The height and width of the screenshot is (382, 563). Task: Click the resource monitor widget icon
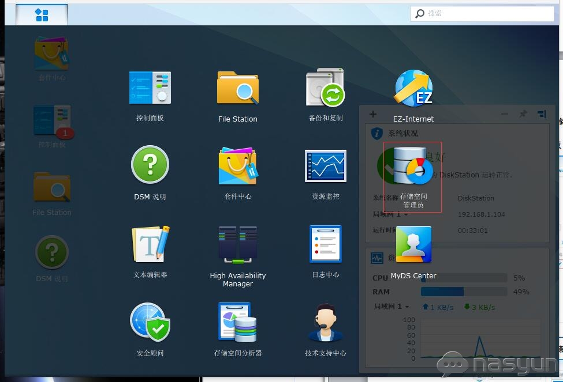[377, 258]
